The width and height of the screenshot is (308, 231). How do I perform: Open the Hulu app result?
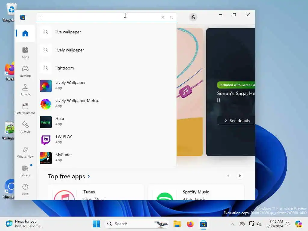tap(106, 122)
